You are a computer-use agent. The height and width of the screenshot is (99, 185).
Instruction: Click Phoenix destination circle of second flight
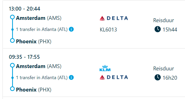12,89
